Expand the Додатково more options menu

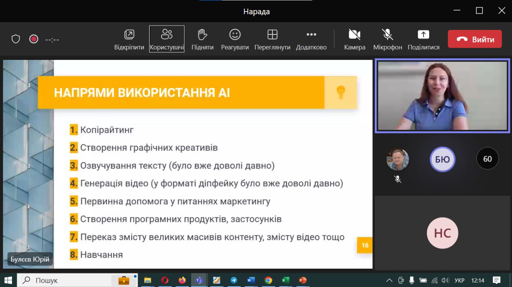pos(311,35)
